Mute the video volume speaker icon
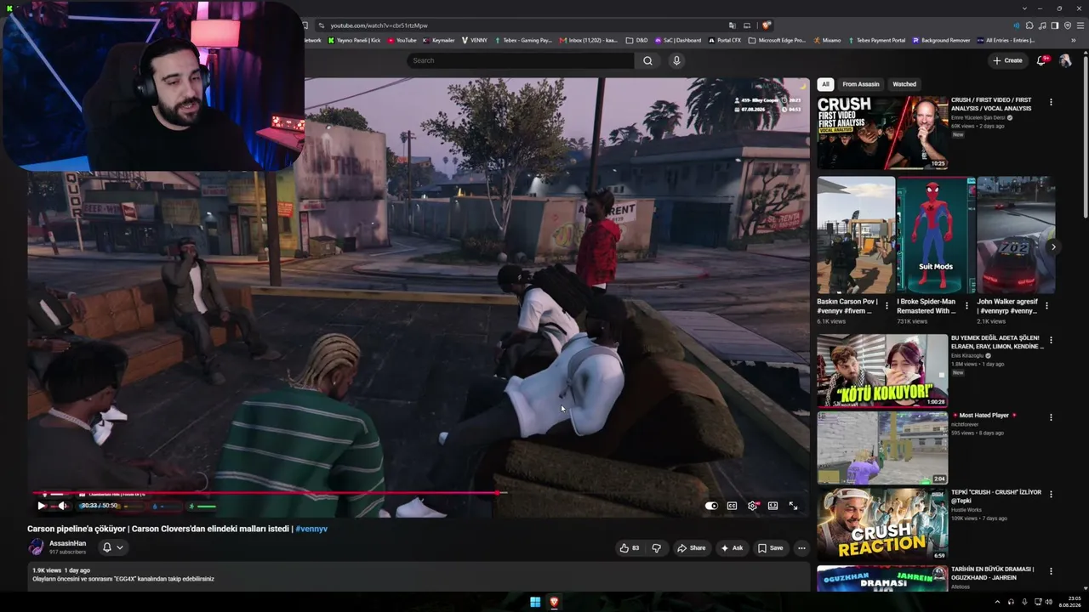 (62, 506)
